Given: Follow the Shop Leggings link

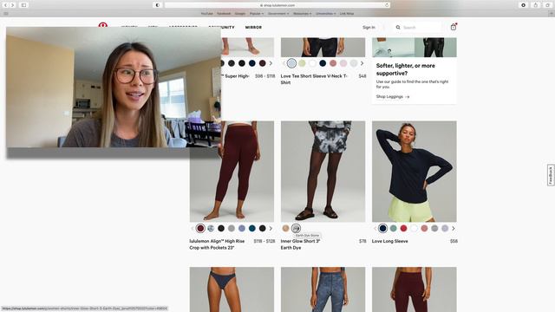Looking at the screenshot, I should [x=393, y=96].
